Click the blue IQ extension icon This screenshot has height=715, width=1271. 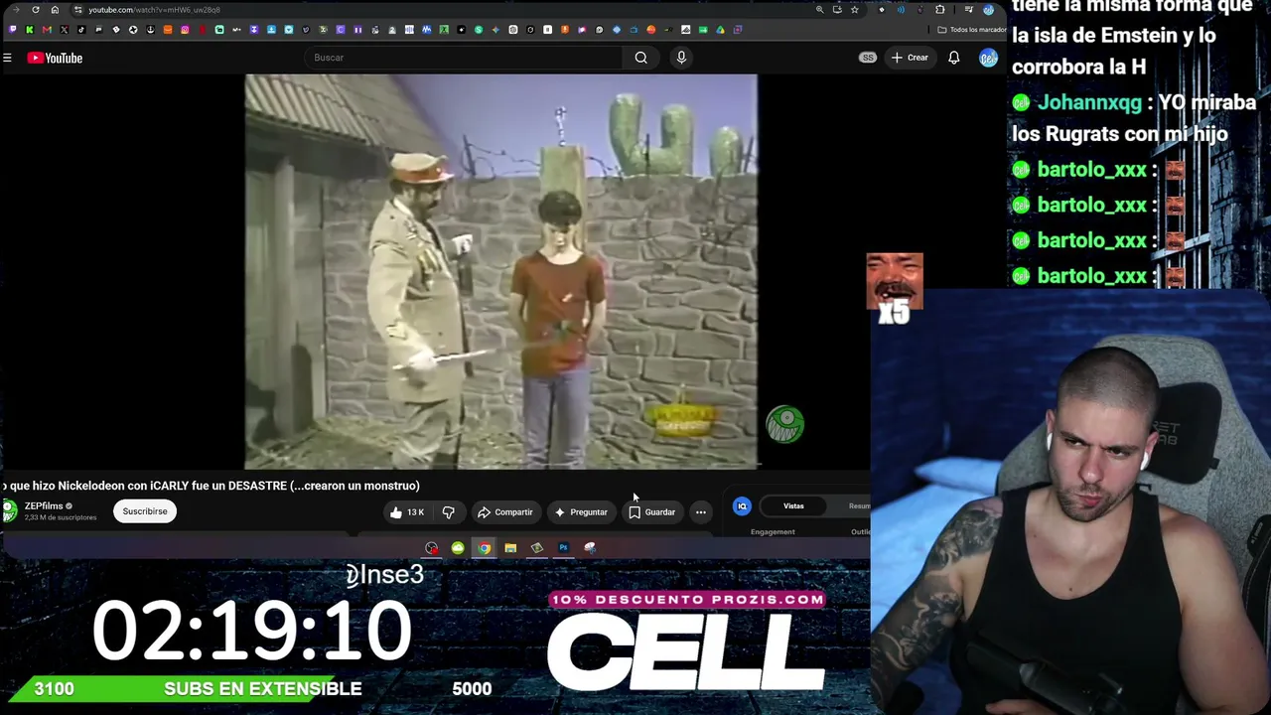point(742,506)
